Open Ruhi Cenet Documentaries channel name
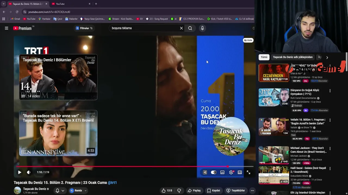 pyautogui.click(x=303, y=98)
